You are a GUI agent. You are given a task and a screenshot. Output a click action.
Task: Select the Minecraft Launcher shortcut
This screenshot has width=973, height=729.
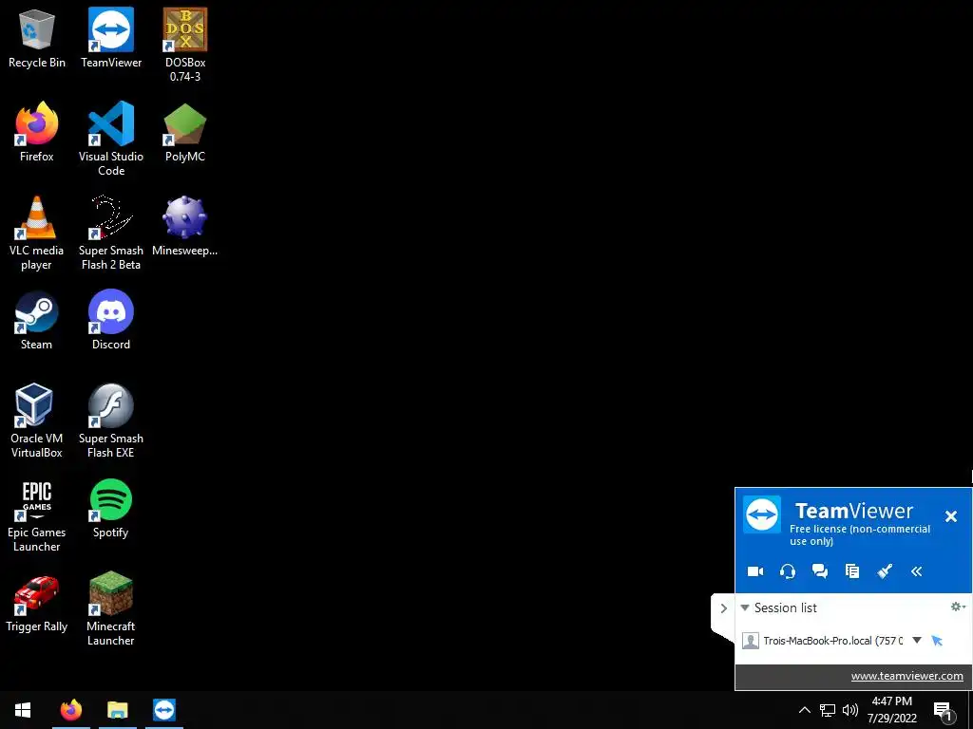tap(111, 609)
